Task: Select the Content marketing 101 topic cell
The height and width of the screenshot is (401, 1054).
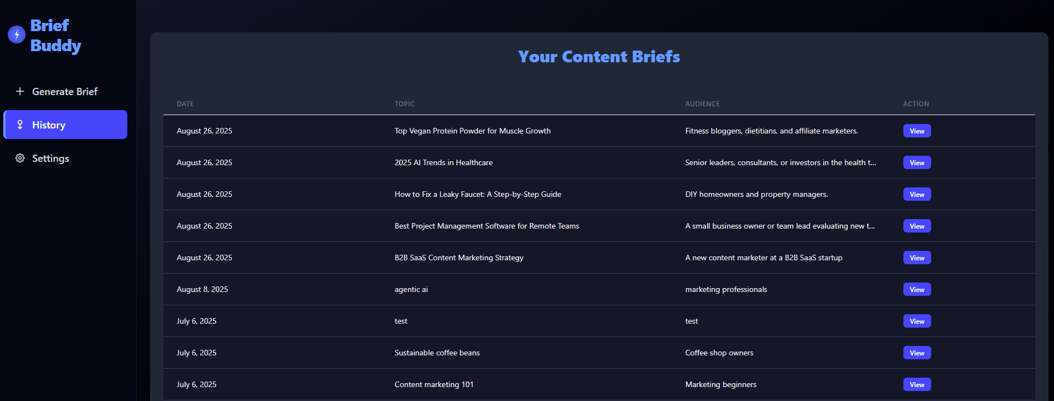Action: click(x=434, y=384)
